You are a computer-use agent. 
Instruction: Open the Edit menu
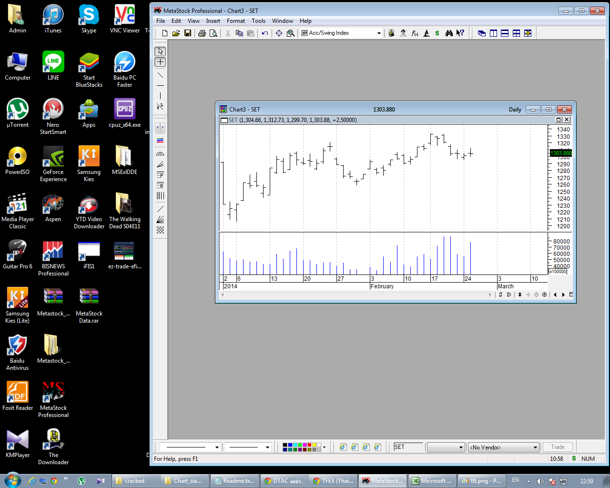point(176,21)
